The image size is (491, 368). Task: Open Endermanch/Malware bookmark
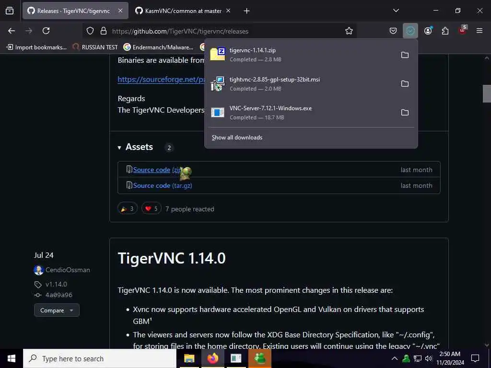pos(158,47)
